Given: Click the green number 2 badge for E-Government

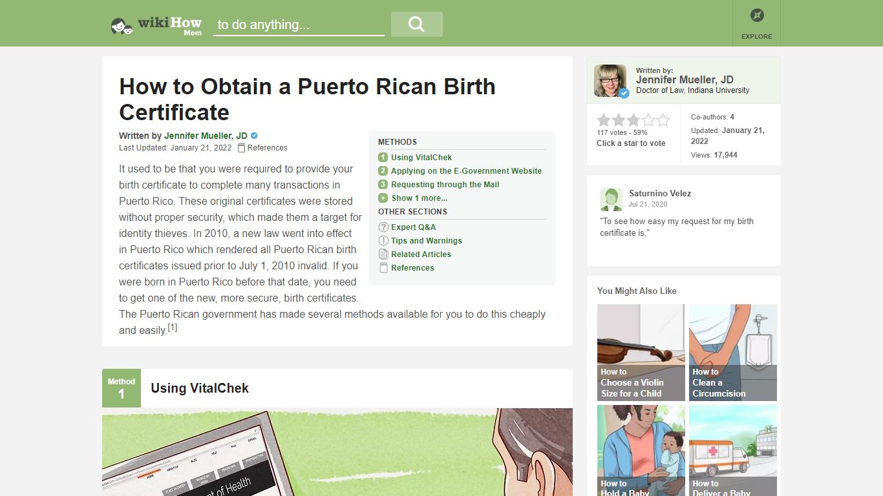Looking at the screenshot, I should click(x=383, y=171).
